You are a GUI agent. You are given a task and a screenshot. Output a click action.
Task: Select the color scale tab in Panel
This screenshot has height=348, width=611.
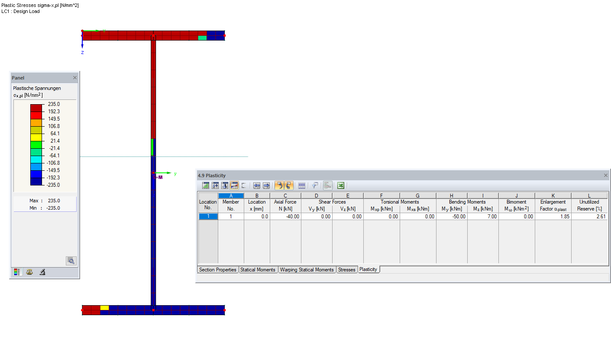16,272
